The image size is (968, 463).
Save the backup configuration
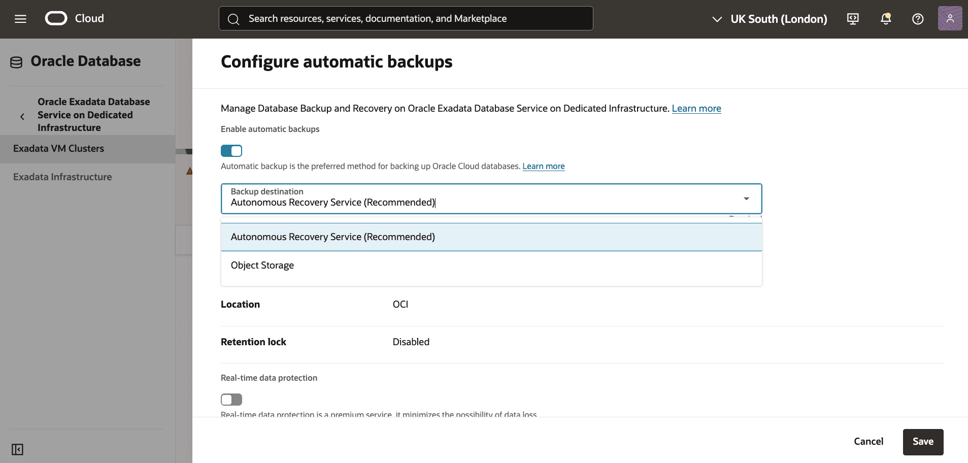[922, 442]
